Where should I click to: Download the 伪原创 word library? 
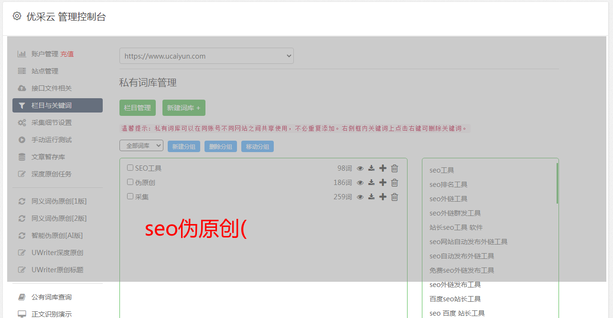point(371,183)
